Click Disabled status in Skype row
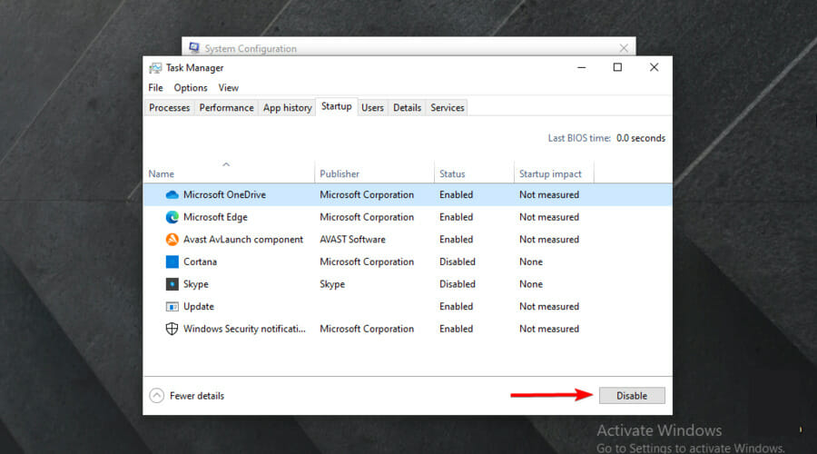 pos(457,284)
